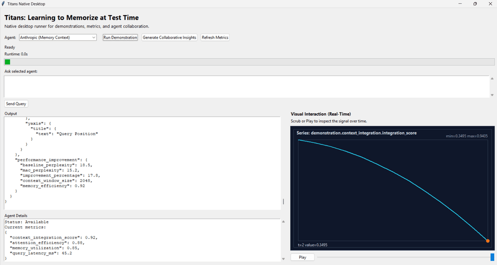The image size is (497, 265).
Task: Click Agent Details scrollbar up arrow
Action: coord(283,222)
